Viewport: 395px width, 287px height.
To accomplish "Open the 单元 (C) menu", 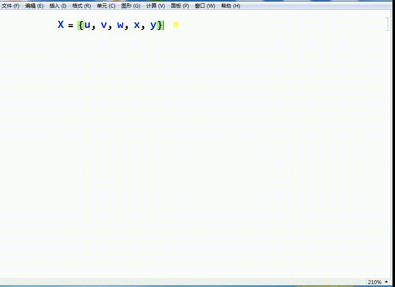I will [x=106, y=6].
